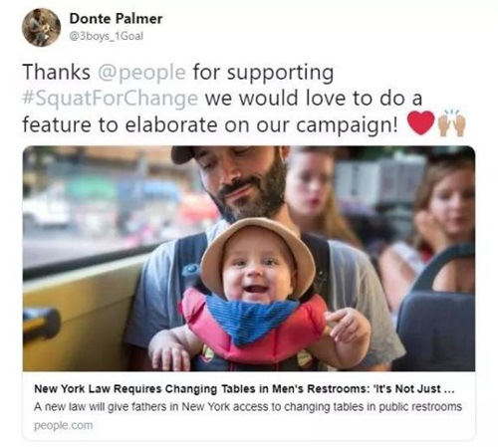The height and width of the screenshot is (447, 498).
Task: Click the raised hands emoji
Action: point(452,122)
